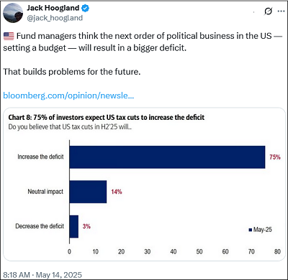Click the 80 axis tick label

tap(277, 251)
